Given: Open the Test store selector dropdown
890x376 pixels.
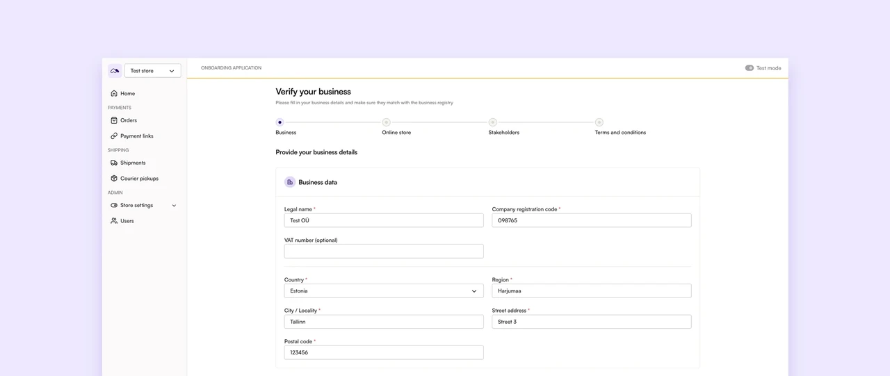Looking at the screenshot, I should pyautogui.click(x=153, y=71).
